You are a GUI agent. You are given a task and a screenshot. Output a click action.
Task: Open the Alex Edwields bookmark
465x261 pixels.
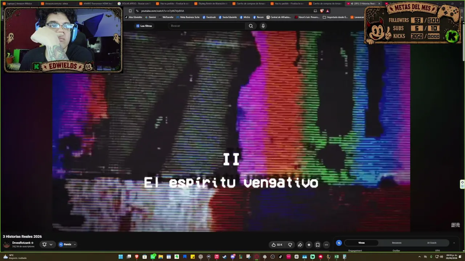coord(134,17)
